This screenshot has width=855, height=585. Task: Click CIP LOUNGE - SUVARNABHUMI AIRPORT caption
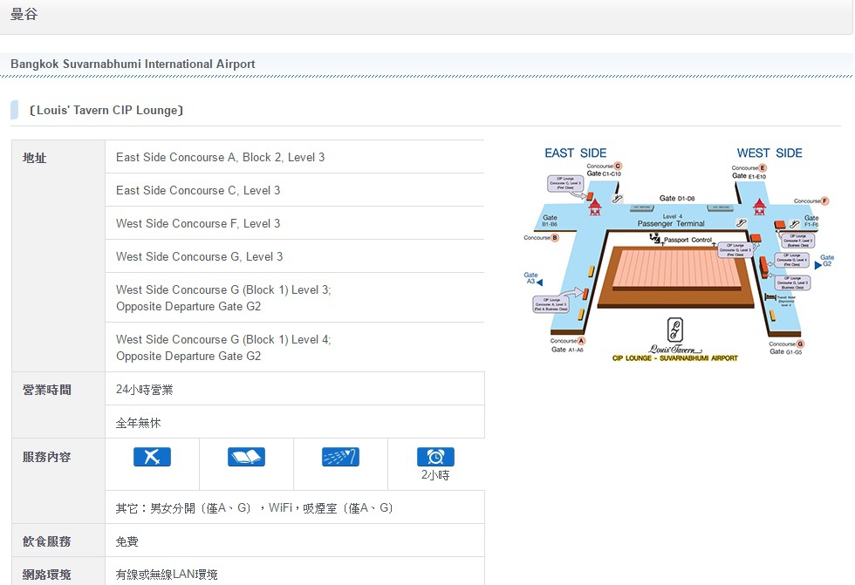point(675,358)
